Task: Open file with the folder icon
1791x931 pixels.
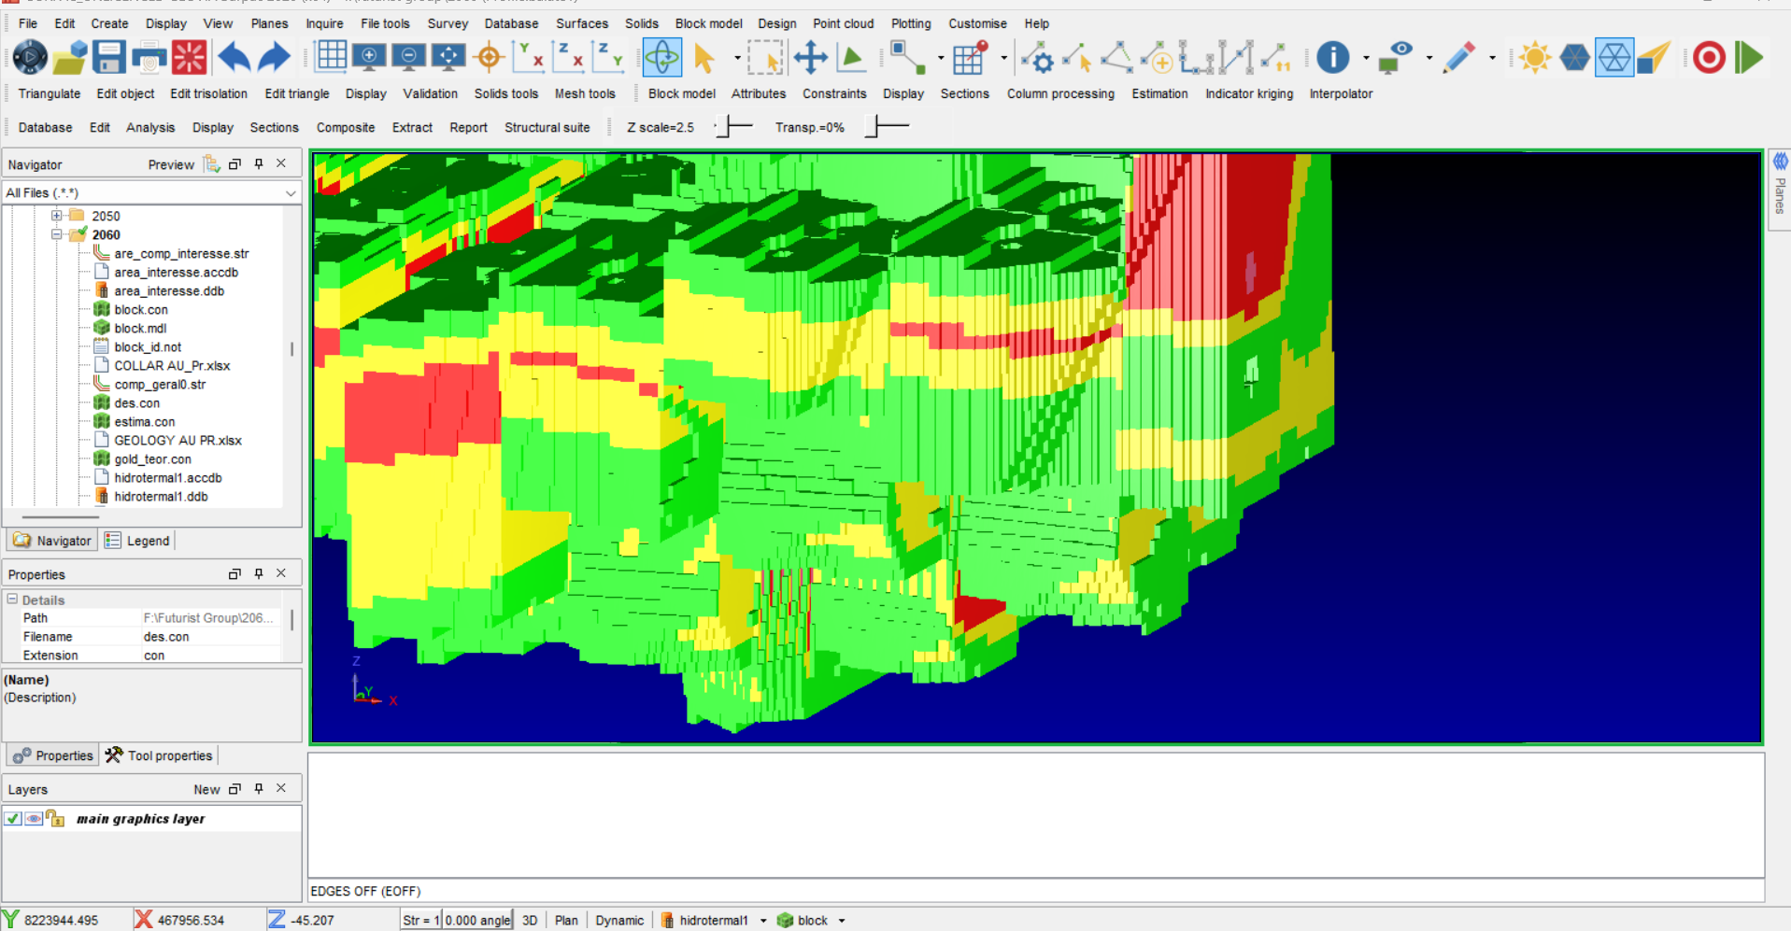Action: 69,58
